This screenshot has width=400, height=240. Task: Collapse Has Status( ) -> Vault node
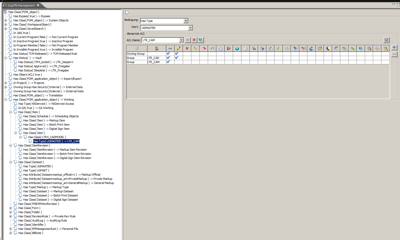point(5,58)
